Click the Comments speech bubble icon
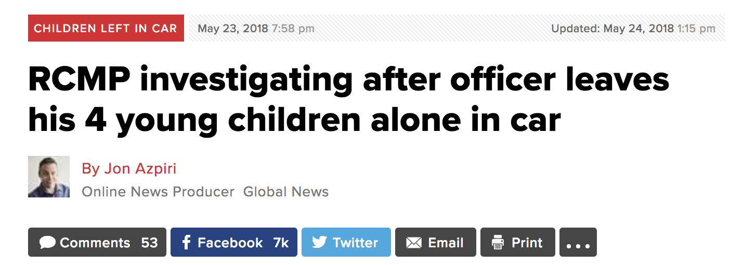This screenshot has height=265, width=730. click(47, 243)
